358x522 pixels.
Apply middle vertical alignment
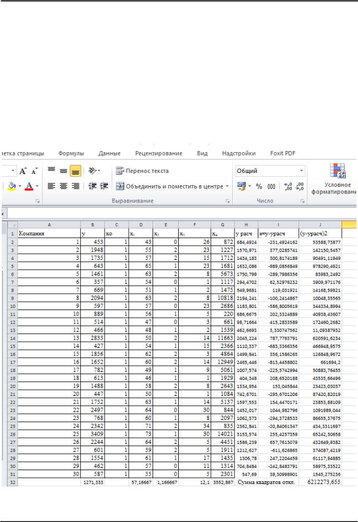click(x=63, y=171)
